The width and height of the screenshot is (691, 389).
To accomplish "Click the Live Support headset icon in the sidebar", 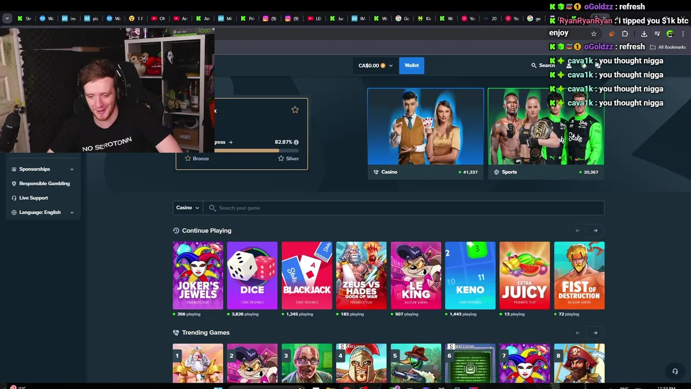I will pos(14,198).
